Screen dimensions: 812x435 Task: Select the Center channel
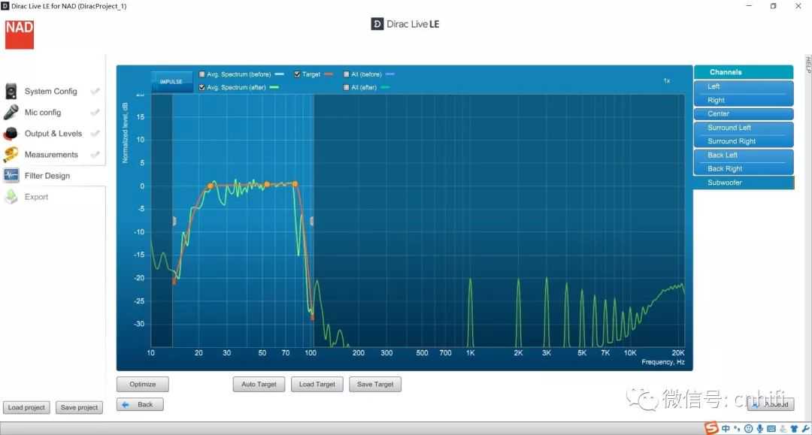743,114
